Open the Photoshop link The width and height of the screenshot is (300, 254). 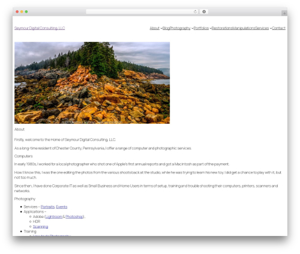pyautogui.click(x=74, y=217)
